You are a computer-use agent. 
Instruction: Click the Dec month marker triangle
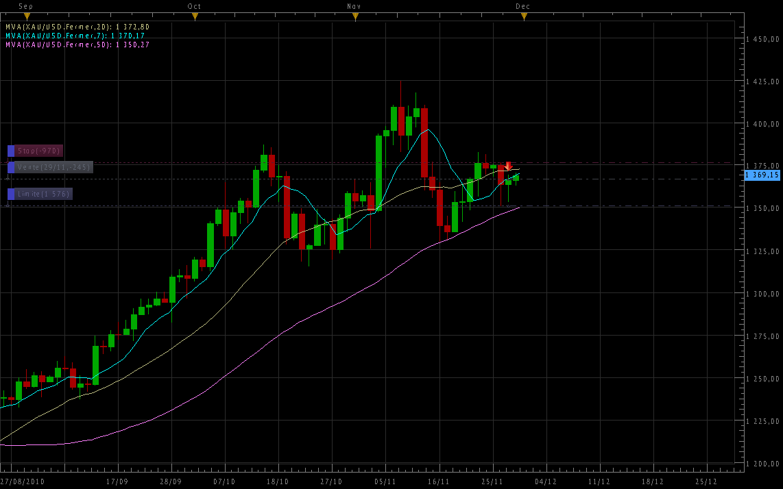[x=523, y=16]
